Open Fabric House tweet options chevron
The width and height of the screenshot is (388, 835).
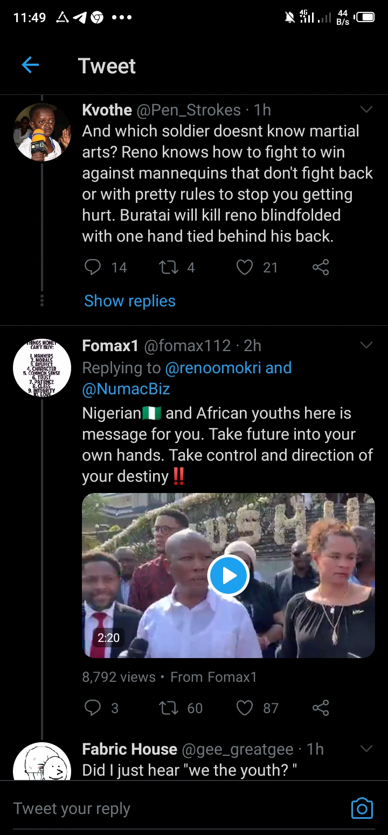pos(366,749)
